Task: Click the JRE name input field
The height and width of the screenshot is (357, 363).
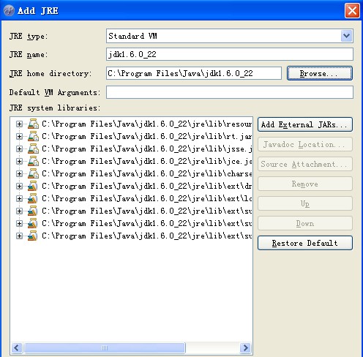Action: click(x=230, y=54)
